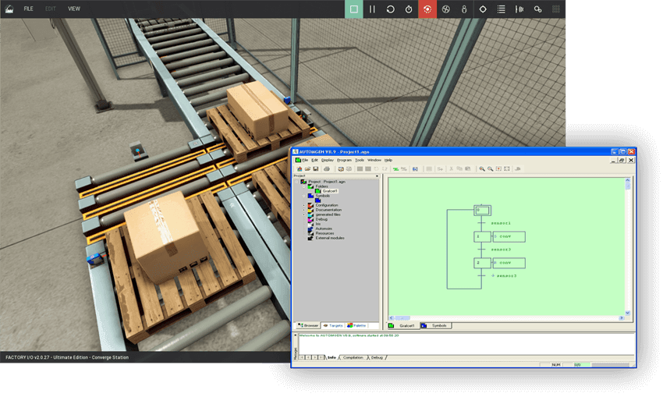Toggle sensor tags diamond icon
Image resolution: width=663 pixels, height=397 pixels.
(x=483, y=9)
